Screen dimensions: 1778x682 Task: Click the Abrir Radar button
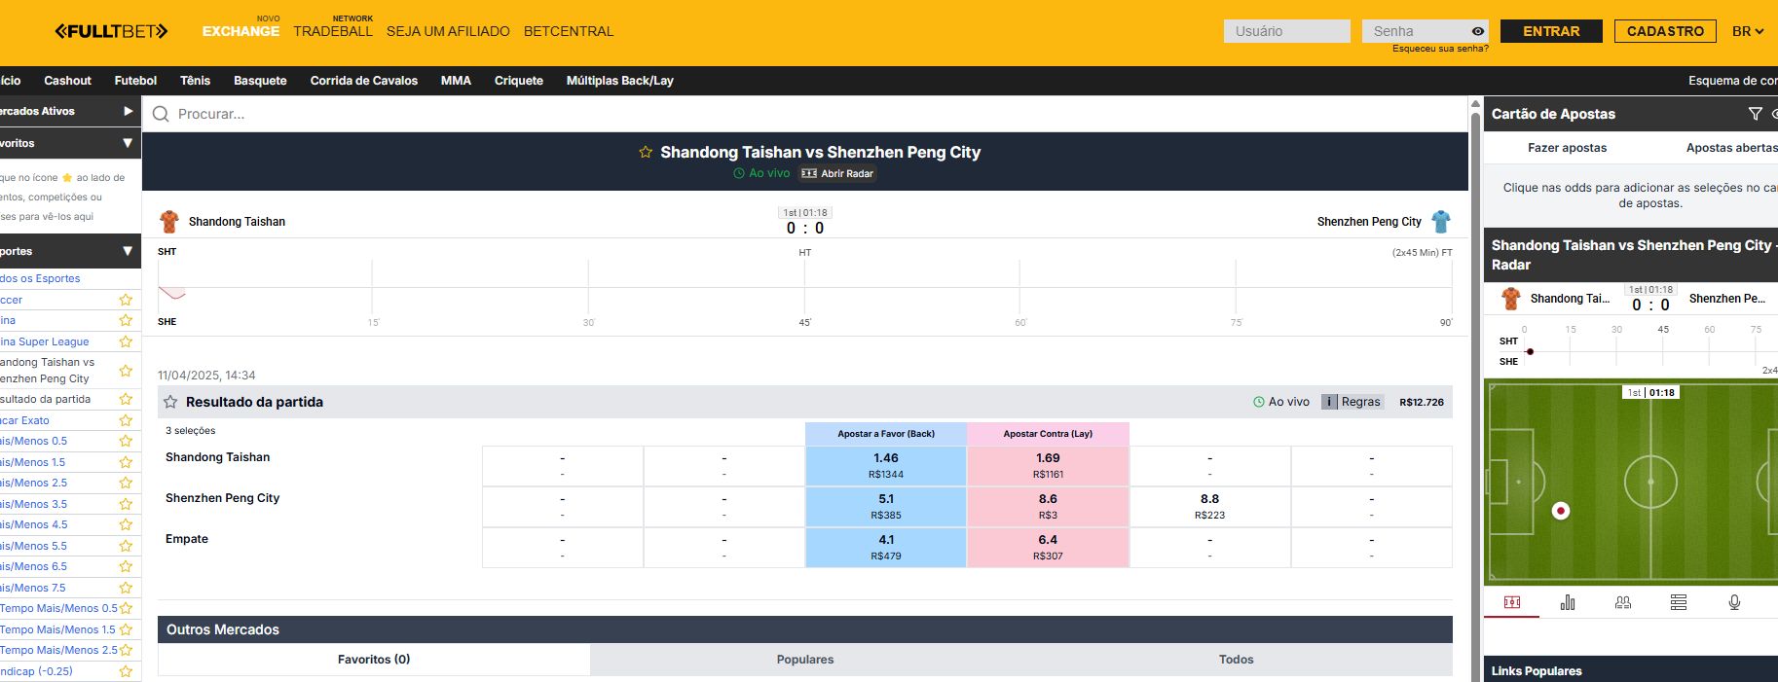[x=837, y=173]
